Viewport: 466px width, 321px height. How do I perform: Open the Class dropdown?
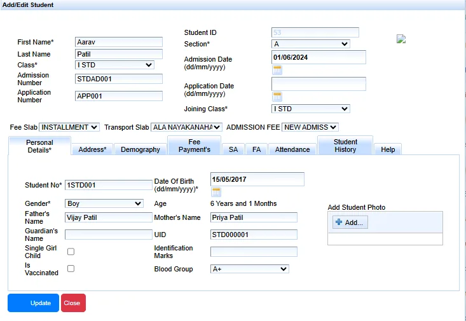114,65
